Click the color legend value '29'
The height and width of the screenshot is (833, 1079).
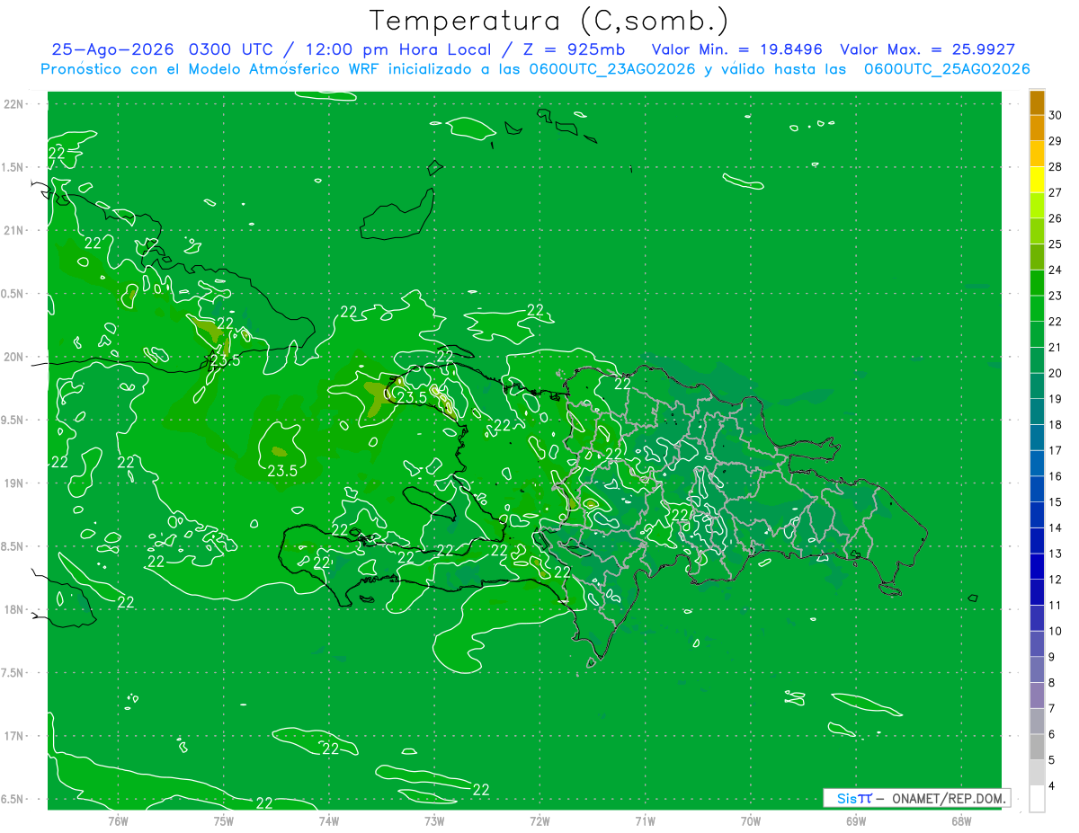pos(1056,141)
